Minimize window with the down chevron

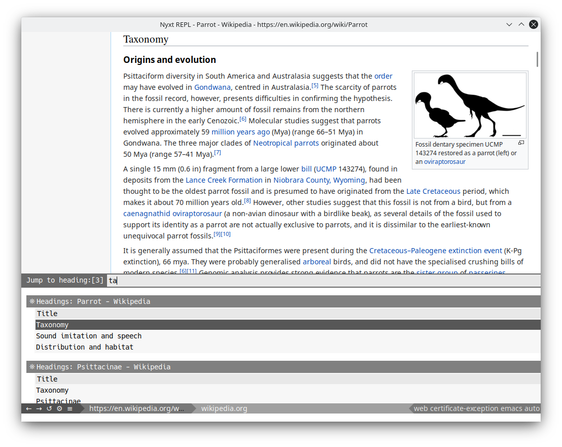tap(509, 24)
